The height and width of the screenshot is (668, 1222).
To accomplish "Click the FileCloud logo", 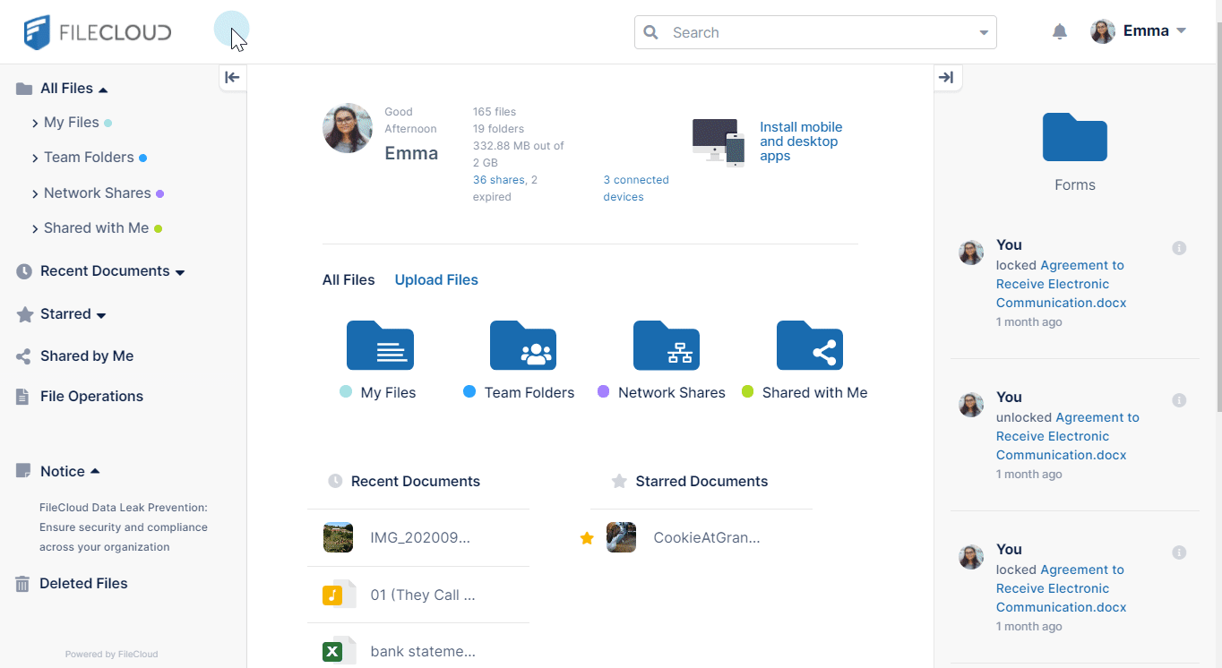I will coord(98,32).
